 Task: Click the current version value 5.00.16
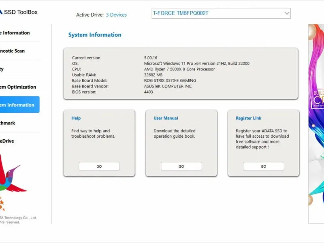(x=151, y=58)
